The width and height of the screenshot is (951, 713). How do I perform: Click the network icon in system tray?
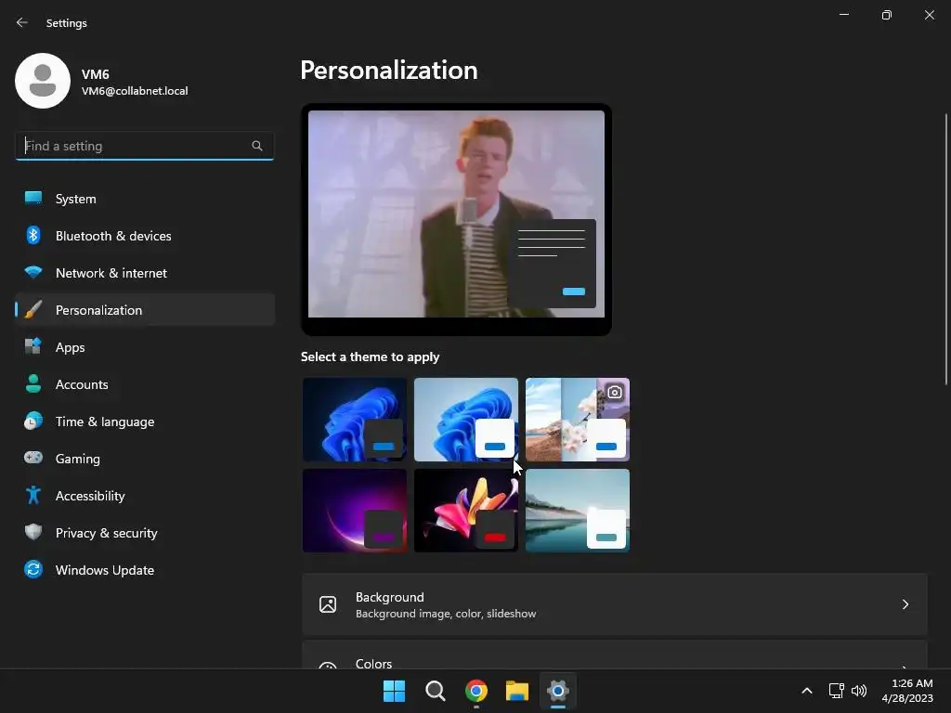coord(837,691)
